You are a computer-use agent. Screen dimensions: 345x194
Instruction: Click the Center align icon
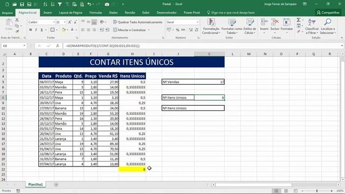[x=88, y=30]
